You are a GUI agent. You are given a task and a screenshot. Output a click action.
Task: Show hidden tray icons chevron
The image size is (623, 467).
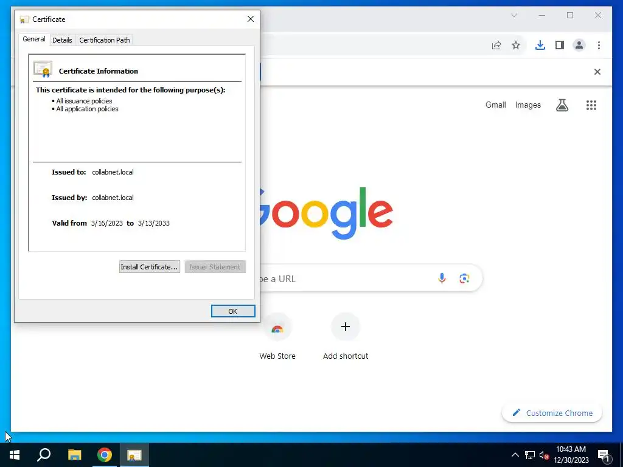(x=515, y=455)
